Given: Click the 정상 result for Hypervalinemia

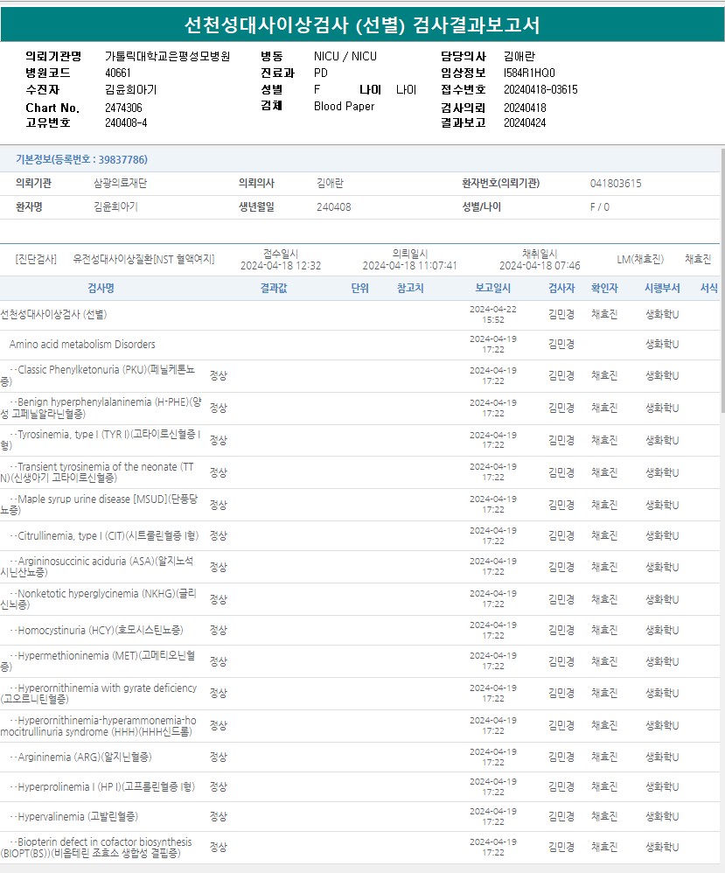Looking at the screenshot, I should tap(219, 817).
